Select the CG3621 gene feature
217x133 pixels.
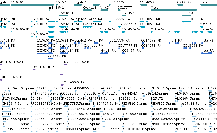click(57, 5)
